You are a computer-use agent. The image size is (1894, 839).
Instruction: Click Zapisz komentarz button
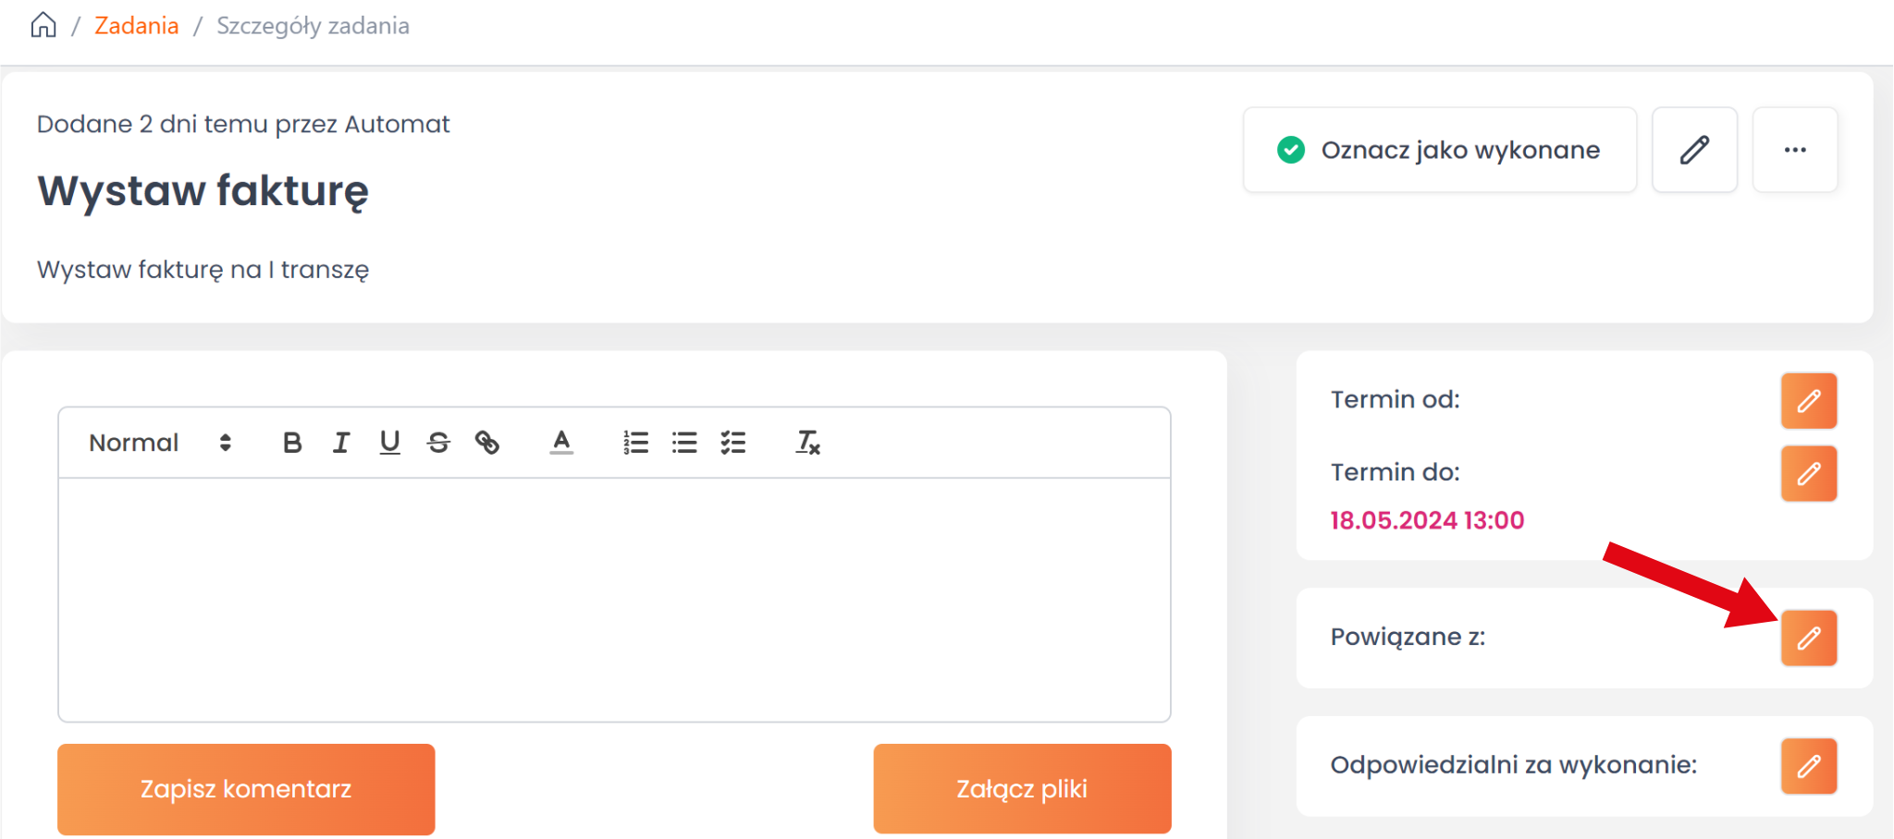tap(246, 789)
